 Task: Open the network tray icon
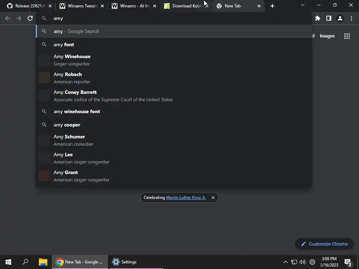click(294, 262)
